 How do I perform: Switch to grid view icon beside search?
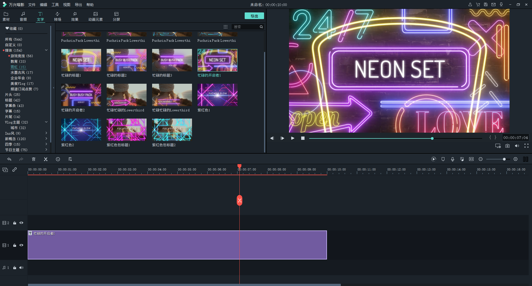tap(226, 27)
